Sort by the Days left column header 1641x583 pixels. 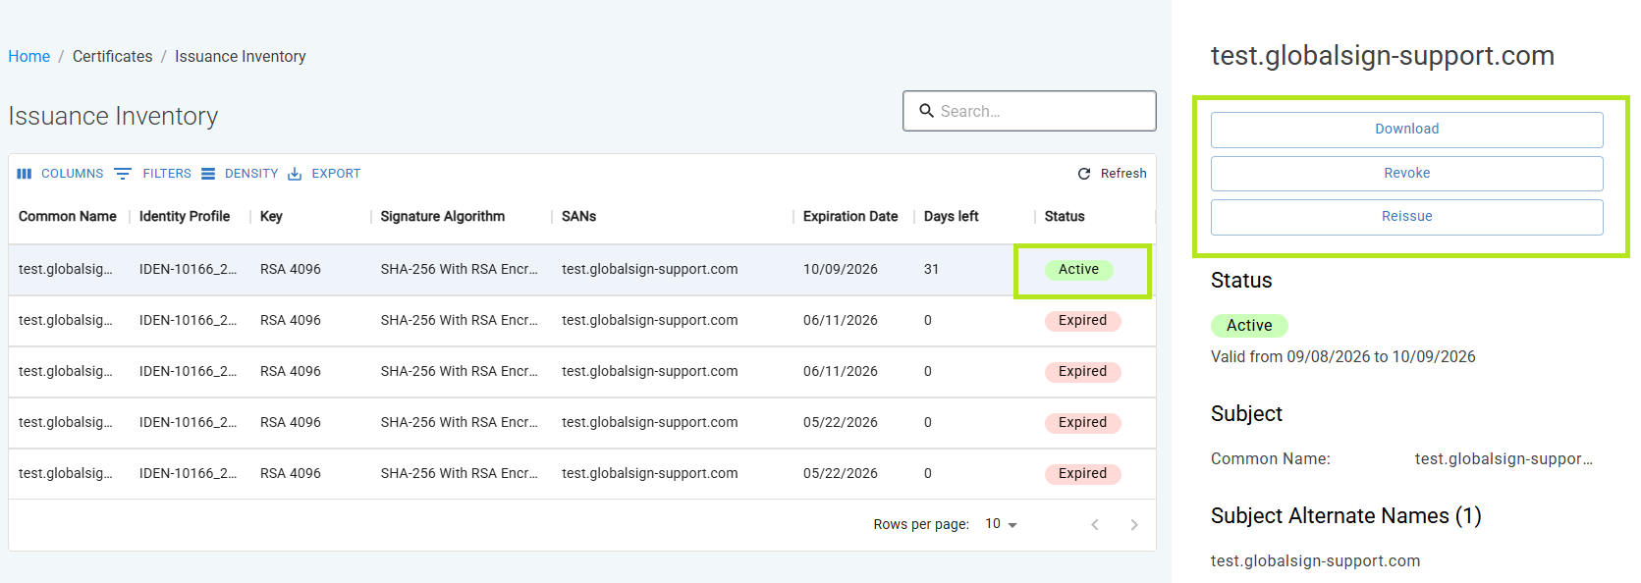tap(951, 217)
